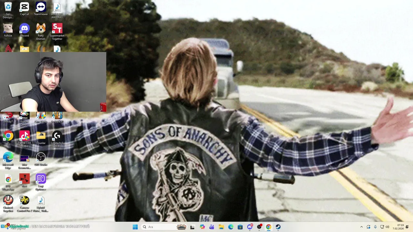This screenshot has height=232, width=413.
Task: Open Discord desktop shortcut
Action: pyautogui.click(x=25, y=30)
